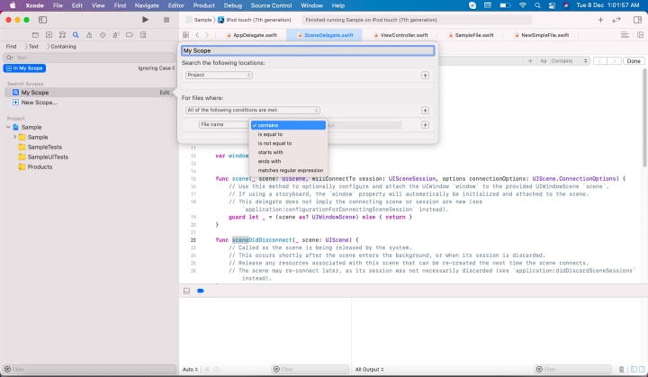Add editor on right icon

pyautogui.click(x=640, y=35)
